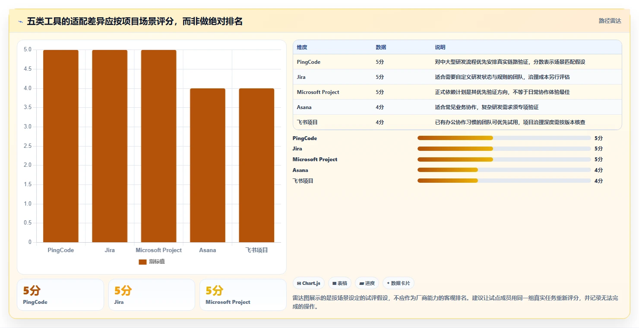
Task: Click the 表格 tag chip
Action: coord(340,283)
